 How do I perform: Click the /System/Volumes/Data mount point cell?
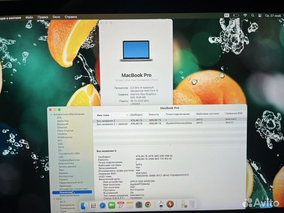click(179, 123)
